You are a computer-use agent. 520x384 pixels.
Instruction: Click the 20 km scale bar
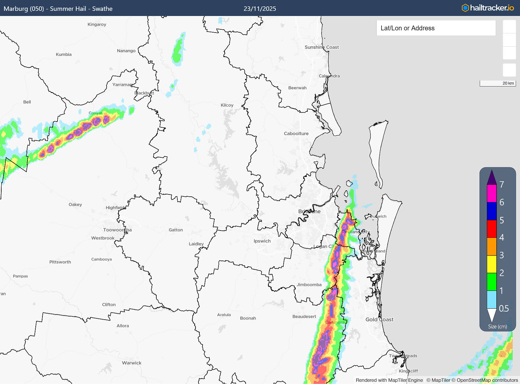coord(498,83)
